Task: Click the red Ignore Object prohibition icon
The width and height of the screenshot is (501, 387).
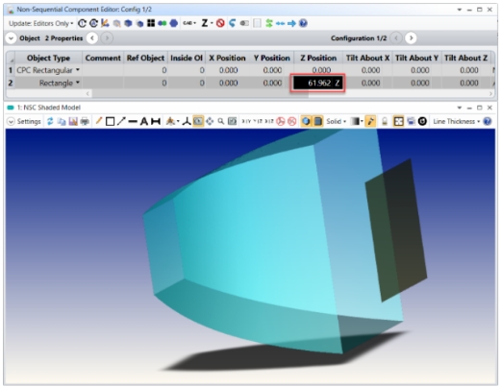Action: (220, 23)
